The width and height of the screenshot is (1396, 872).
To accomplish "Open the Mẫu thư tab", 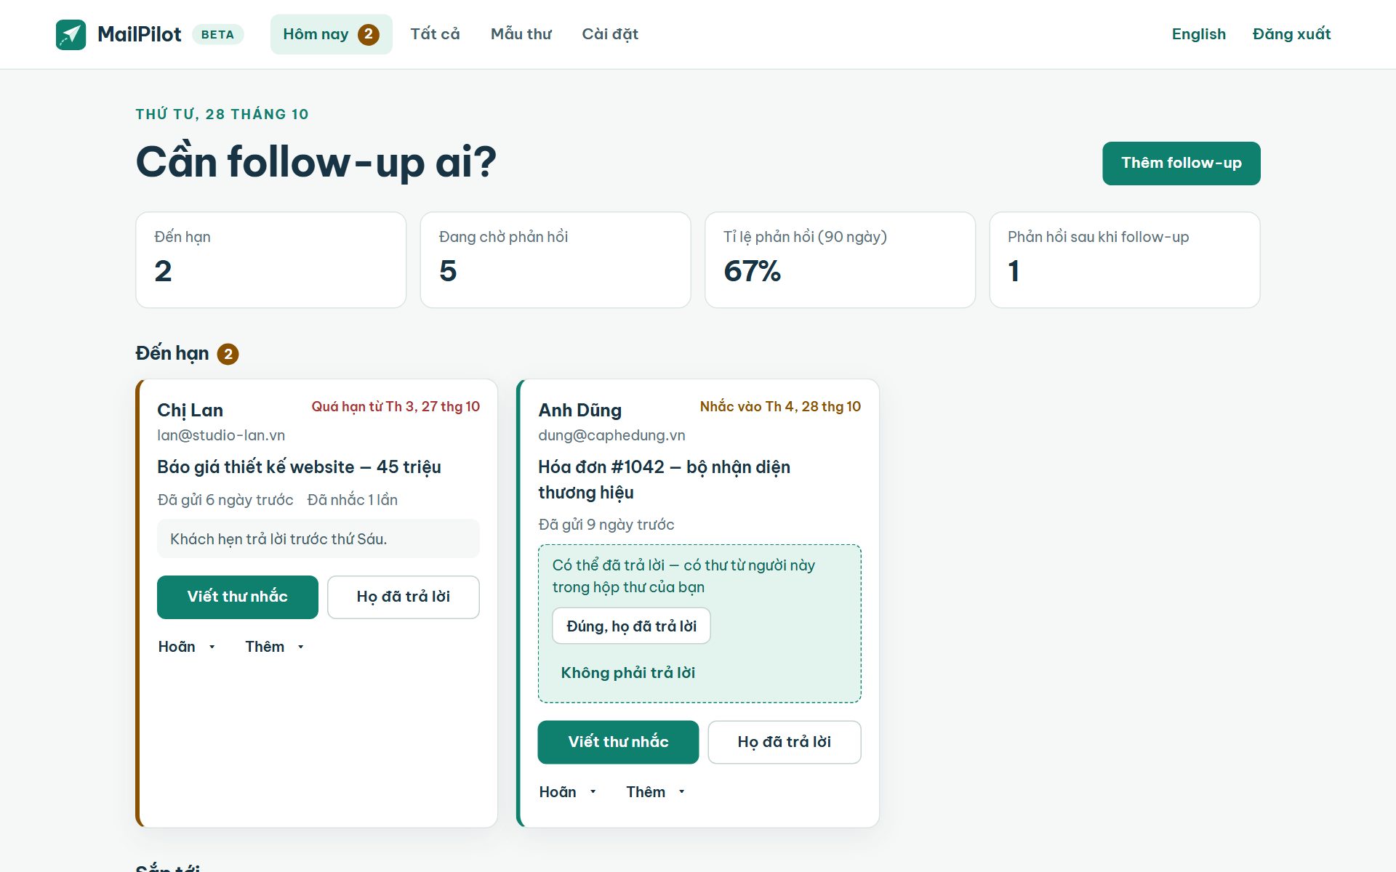I will coord(521,34).
